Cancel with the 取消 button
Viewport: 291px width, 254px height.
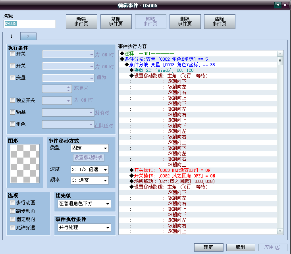[x=241, y=247]
